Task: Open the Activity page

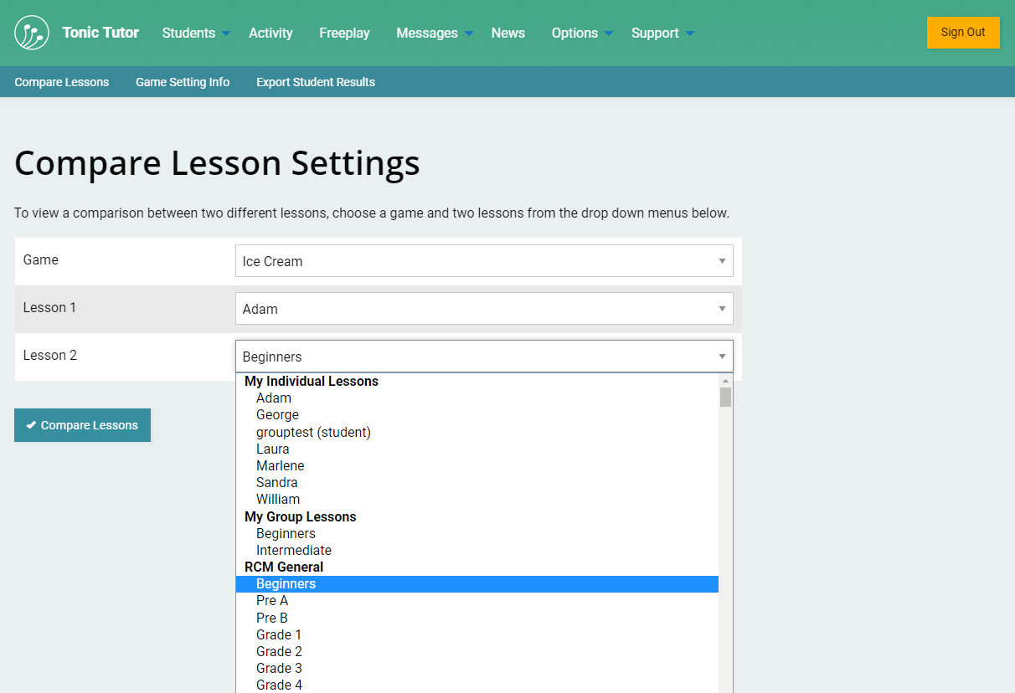Action: pyautogui.click(x=270, y=33)
